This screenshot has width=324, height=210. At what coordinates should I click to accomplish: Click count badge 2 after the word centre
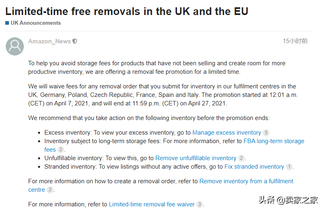click(50, 190)
